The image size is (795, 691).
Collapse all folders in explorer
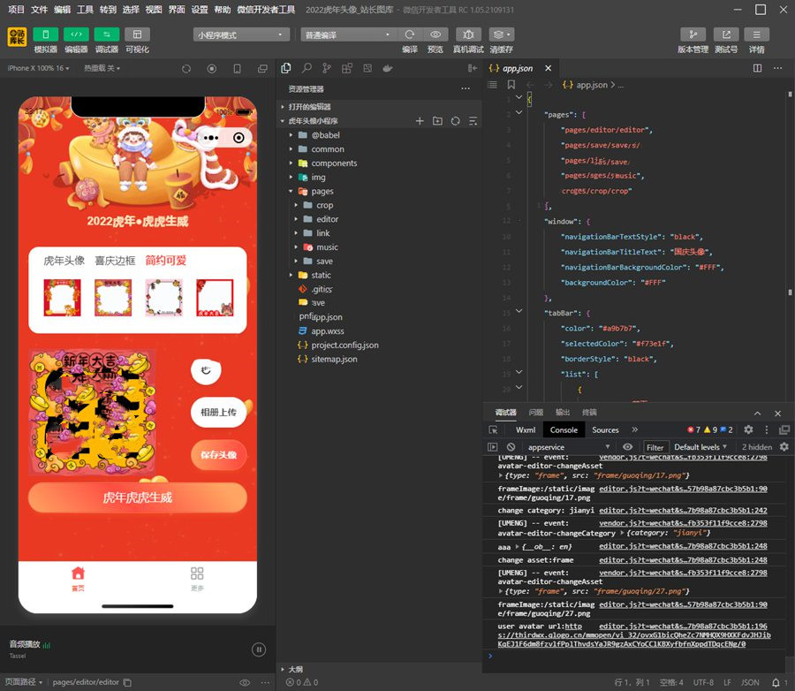click(x=473, y=121)
